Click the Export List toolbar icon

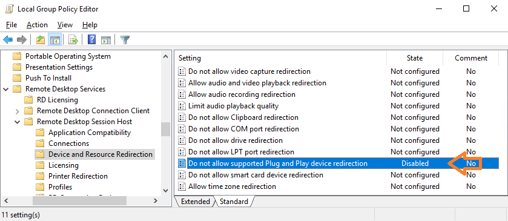click(x=73, y=40)
